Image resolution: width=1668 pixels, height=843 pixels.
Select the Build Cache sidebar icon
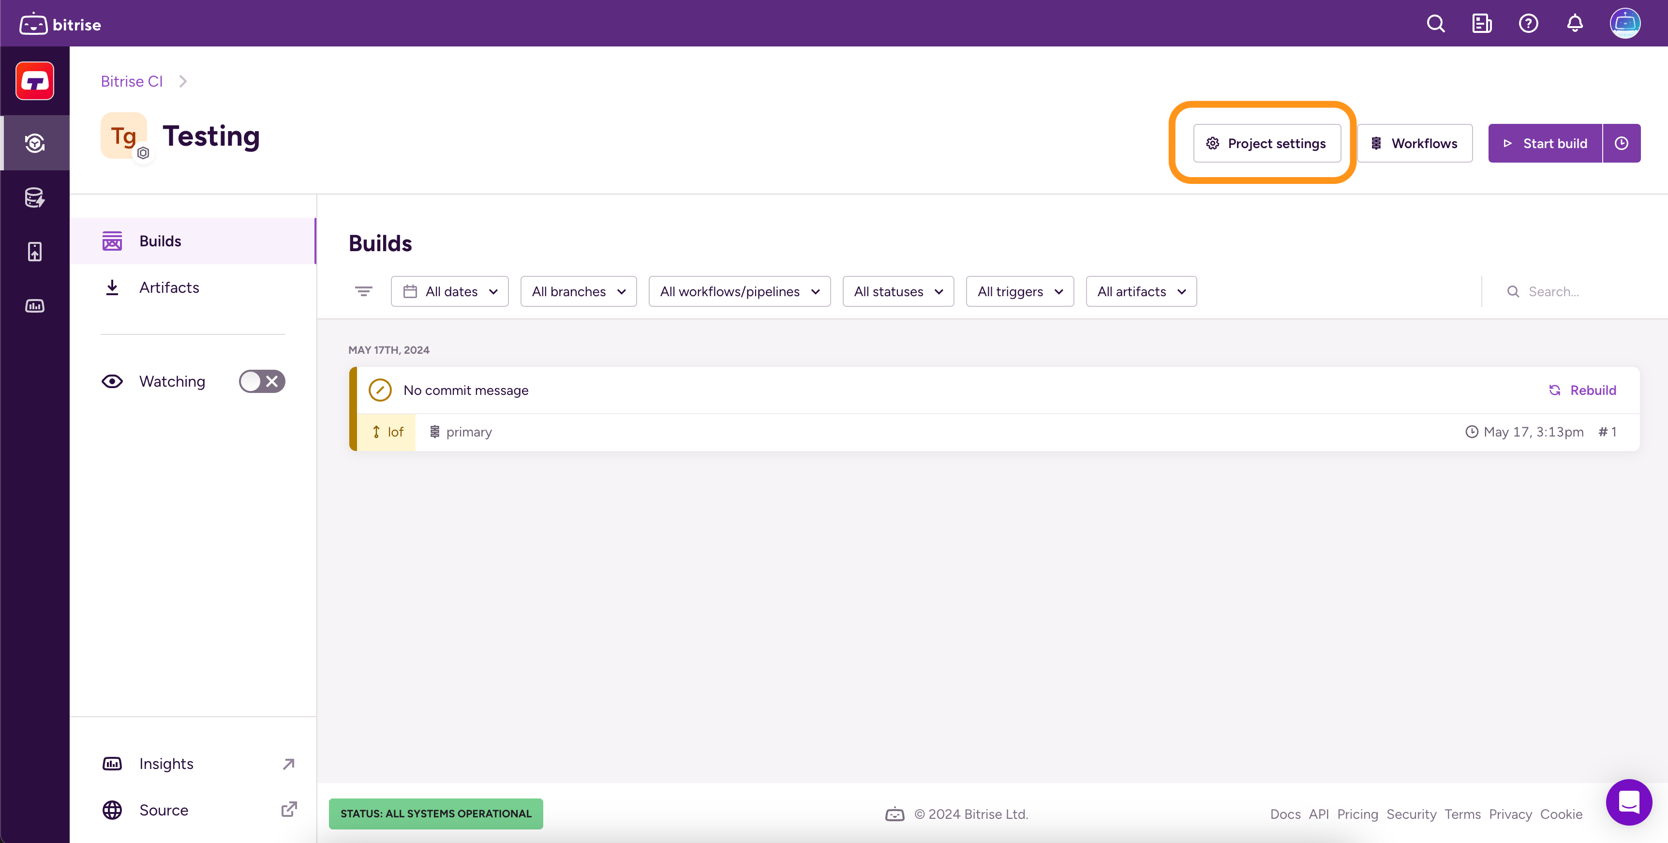coord(34,197)
